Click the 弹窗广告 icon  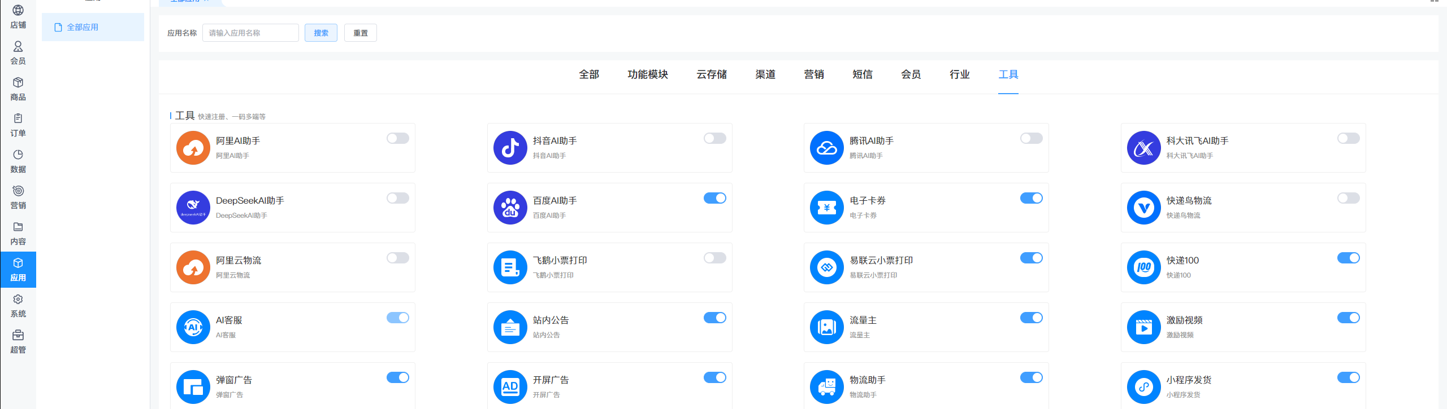tap(193, 387)
